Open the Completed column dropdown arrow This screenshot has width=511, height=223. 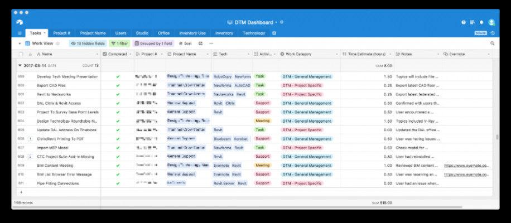[x=131, y=55]
